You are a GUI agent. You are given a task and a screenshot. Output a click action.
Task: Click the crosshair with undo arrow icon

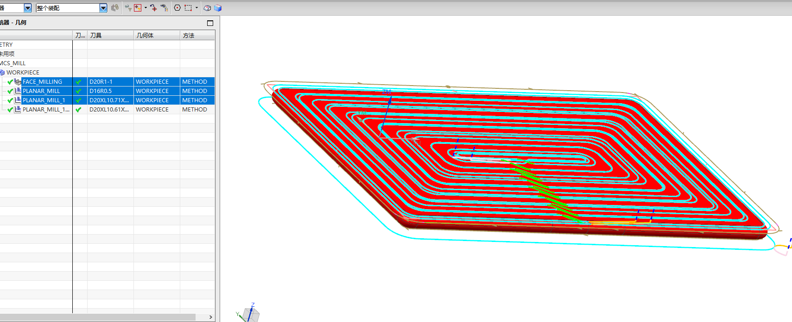153,8
